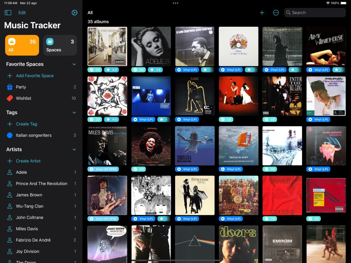Tap the Edit button in sidebar

tap(22, 13)
